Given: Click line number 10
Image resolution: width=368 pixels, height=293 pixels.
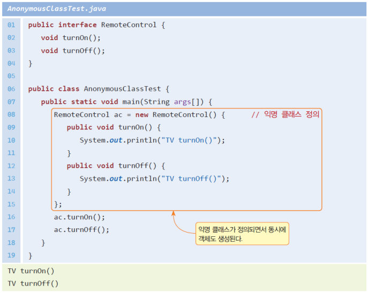Looking at the screenshot, I should coord(11,140).
